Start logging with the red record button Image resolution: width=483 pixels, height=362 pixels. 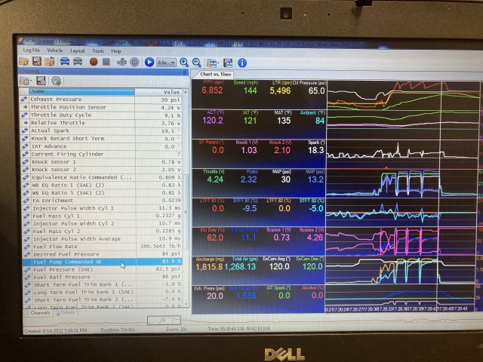[94, 62]
